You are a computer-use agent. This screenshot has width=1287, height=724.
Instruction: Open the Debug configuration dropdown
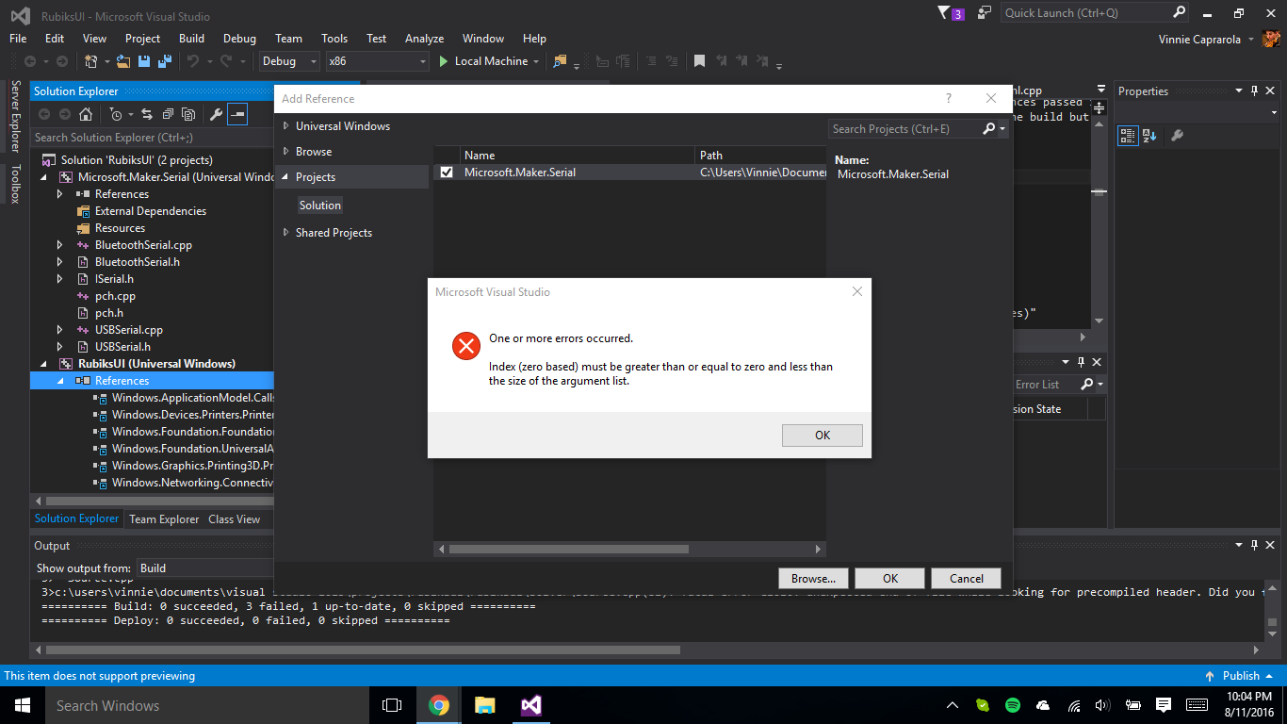coord(290,61)
